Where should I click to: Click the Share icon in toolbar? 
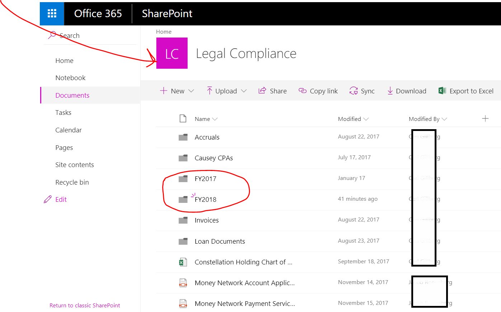coord(263,91)
